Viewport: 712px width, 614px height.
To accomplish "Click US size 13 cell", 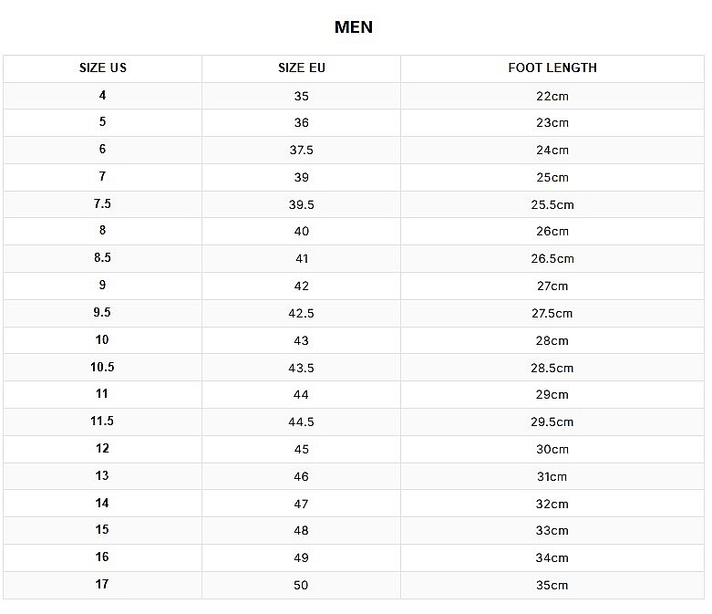I will tap(103, 476).
